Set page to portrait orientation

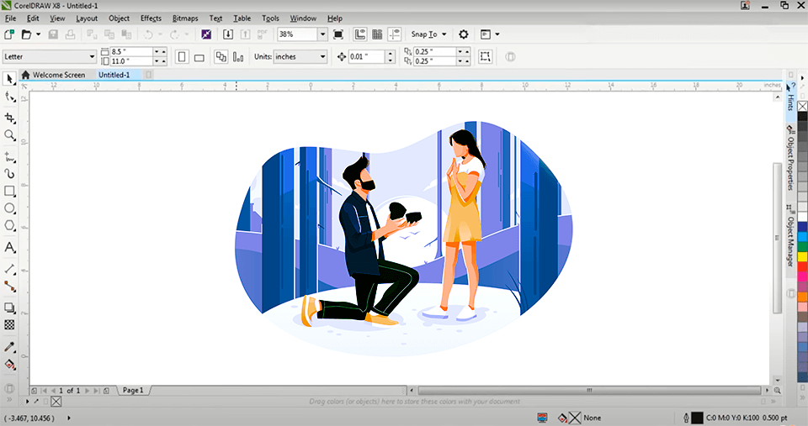tap(183, 57)
